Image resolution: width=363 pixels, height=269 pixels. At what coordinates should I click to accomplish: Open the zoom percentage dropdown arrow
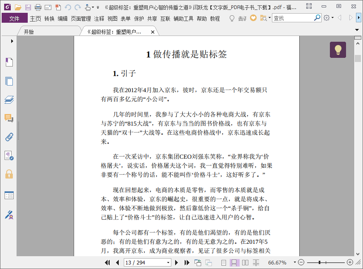(x=295, y=262)
